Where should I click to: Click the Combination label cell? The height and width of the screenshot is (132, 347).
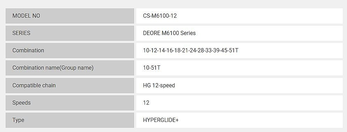(70, 51)
